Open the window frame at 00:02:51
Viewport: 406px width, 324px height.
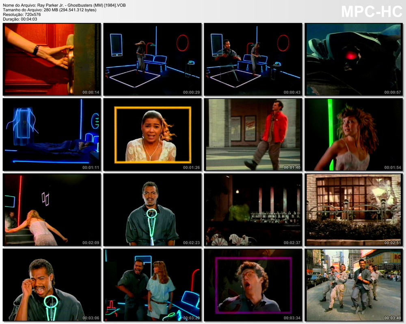tap(354, 210)
